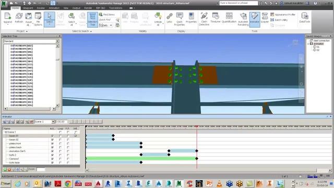Click the red delete button below the scene list
The height and width of the screenshot is (188, 334).
coord(9,169)
